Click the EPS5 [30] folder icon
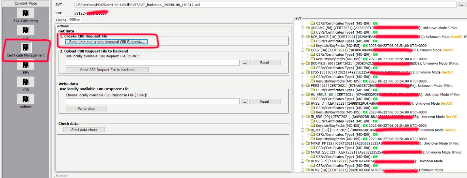This screenshot has width=467, height=178. (x=307, y=72)
